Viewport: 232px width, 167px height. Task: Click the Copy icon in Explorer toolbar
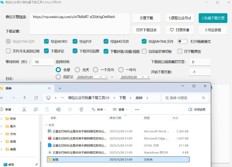(36, 109)
